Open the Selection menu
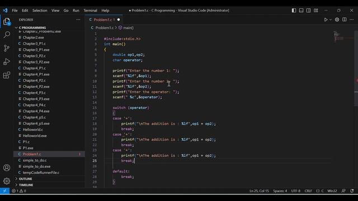This screenshot has height=201, width=358. pyautogui.click(x=40, y=11)
